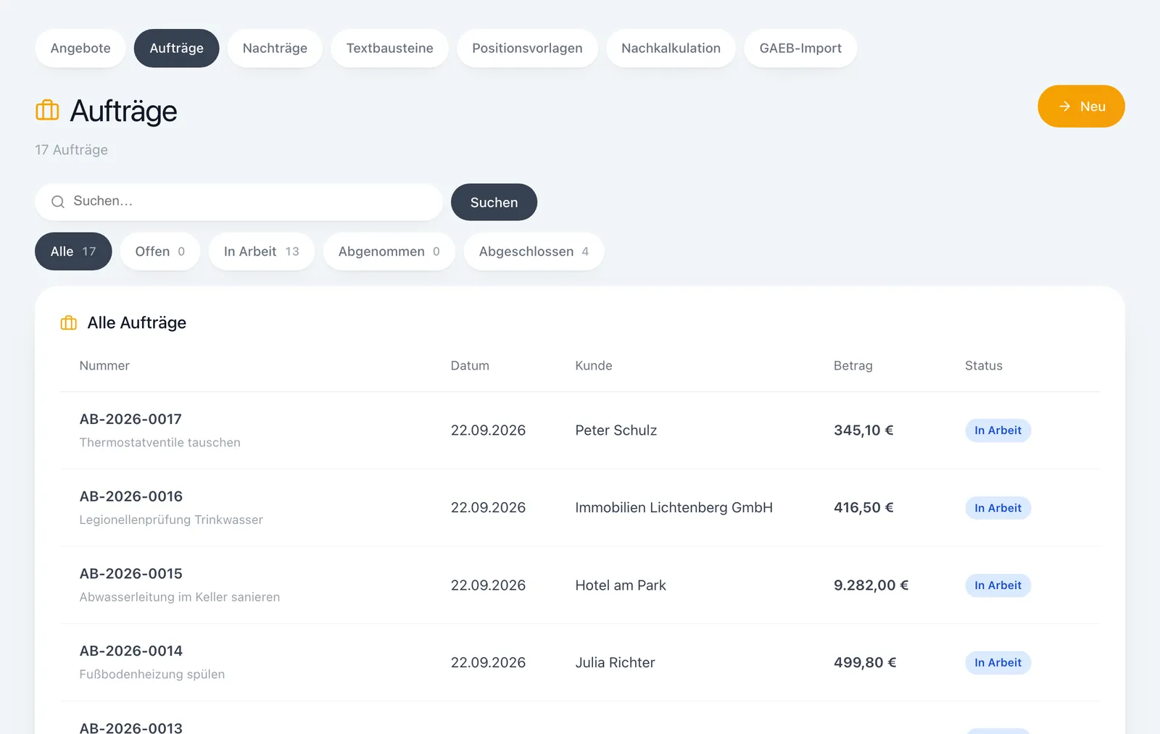
Task: Click customer Immobilien Lichtenberg GmbH
Action: tap(674, 508)
